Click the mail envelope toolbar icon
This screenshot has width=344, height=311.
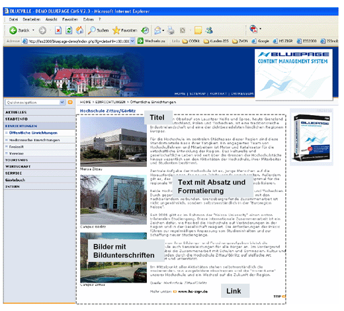tap(157, 30)
